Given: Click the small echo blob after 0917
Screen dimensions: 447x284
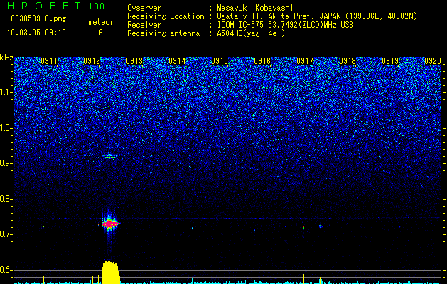Looking at the screenshot, I should [x=321, y=226].
